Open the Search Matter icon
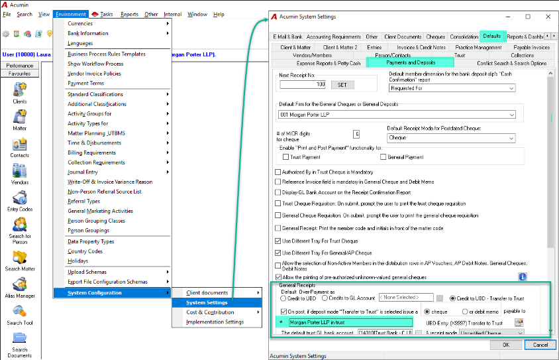This screenshot has width=559, height=360. 20,257
